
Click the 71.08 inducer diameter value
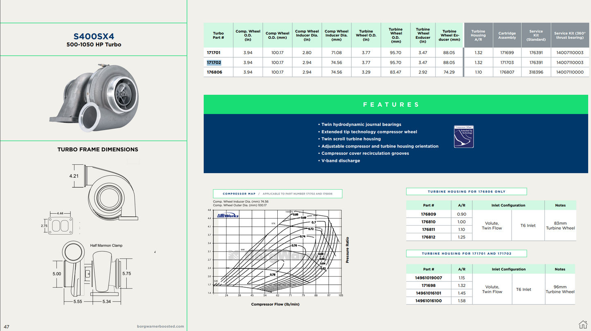336,53
